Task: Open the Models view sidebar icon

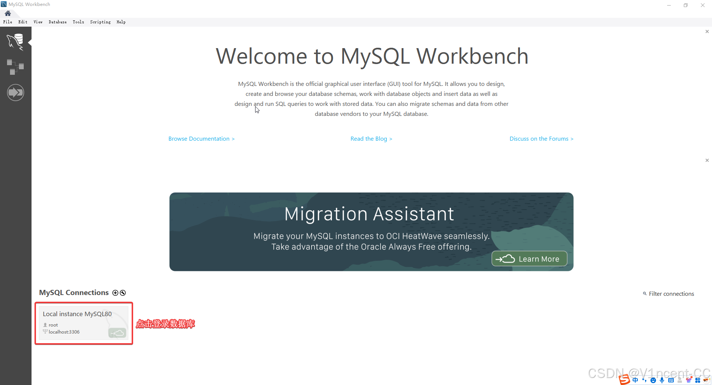Action: pyautogui.click(x=15, y=67)
